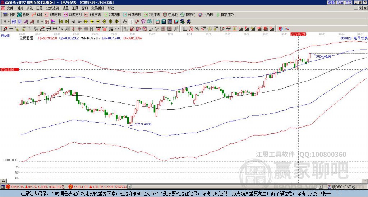
Task: Open the T四方形 tool
Action: 112,14
